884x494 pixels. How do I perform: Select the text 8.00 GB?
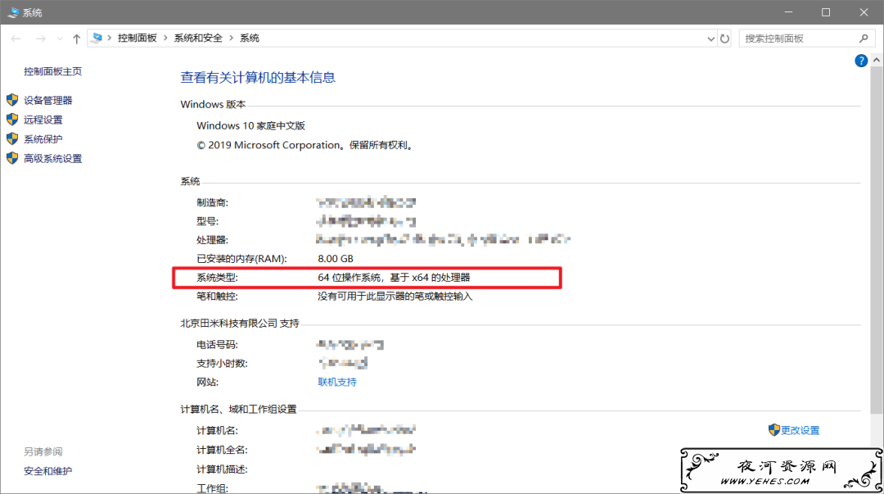pos(336,259)
